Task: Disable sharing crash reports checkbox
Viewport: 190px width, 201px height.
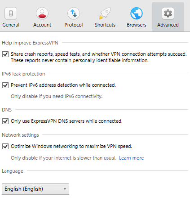Action: [x=5, y=54]
